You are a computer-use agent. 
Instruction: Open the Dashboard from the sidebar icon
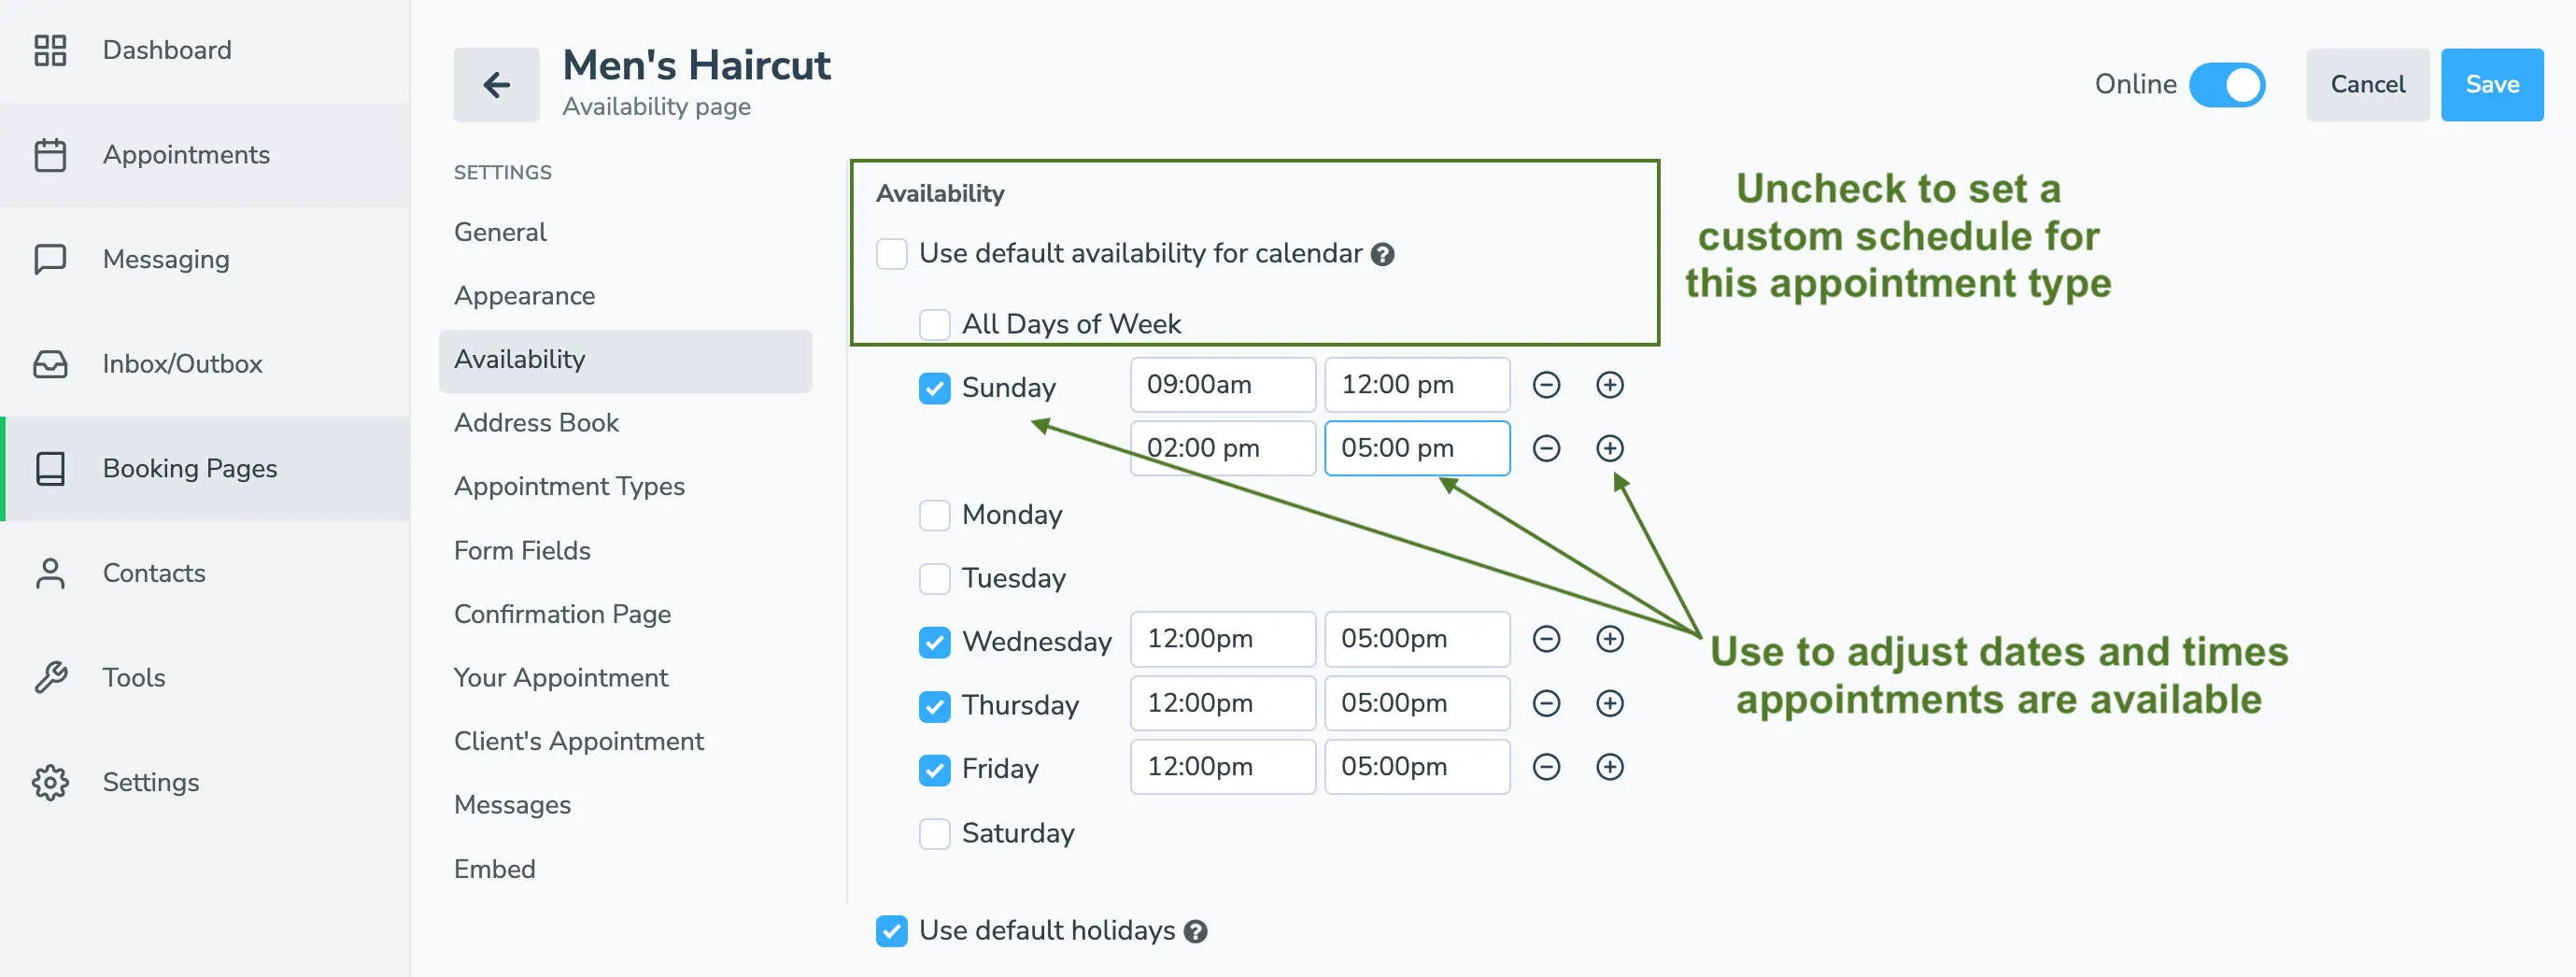coord(50,49)
